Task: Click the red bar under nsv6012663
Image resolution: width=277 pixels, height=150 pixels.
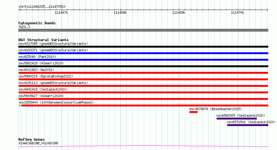Action: [x=143, y=73]
